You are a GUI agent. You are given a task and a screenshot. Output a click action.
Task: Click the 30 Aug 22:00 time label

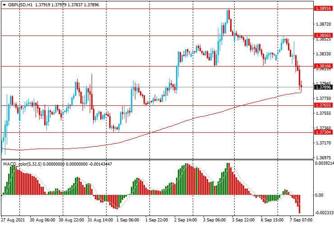pos(71,220)
